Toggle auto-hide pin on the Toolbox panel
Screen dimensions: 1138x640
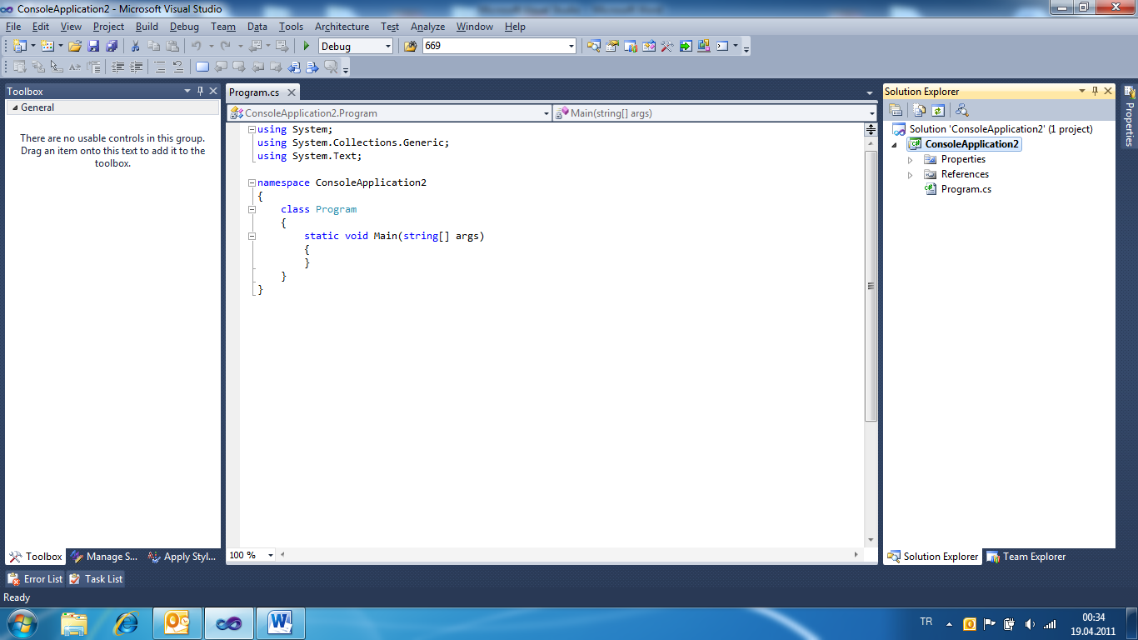[200, 91]
